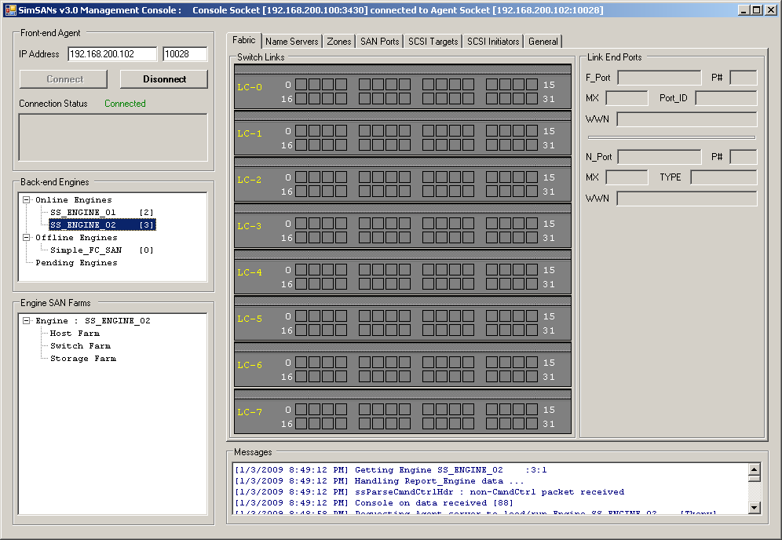The image size is (782, 540).
Task: Click port 31 on line card LC-7
Action: pyautogui.click(x=532, y=423)
